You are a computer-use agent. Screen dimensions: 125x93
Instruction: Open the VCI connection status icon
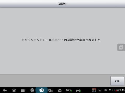tap(69, 90)
